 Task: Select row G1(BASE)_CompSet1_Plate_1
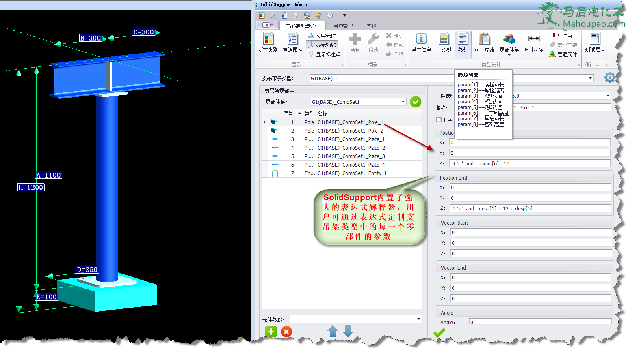342,139
